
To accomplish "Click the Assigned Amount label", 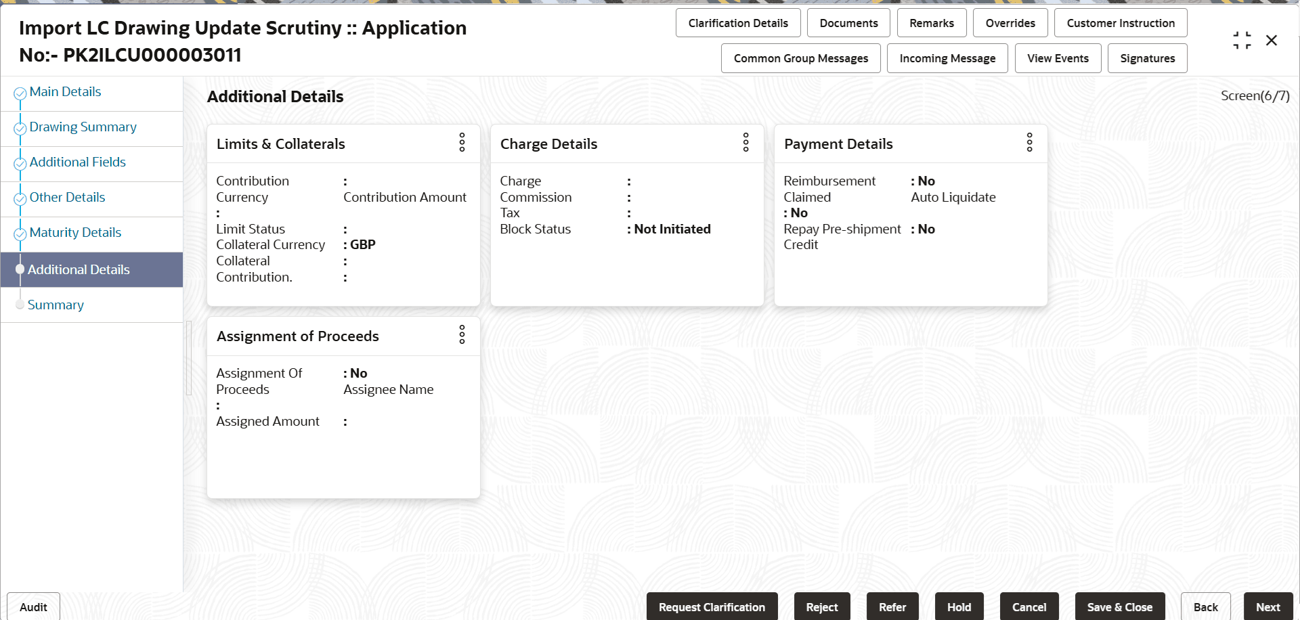I will pos(267,422).
